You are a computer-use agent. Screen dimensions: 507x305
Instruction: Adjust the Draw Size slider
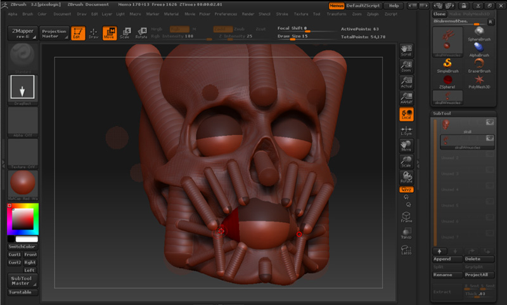[305, 37]
